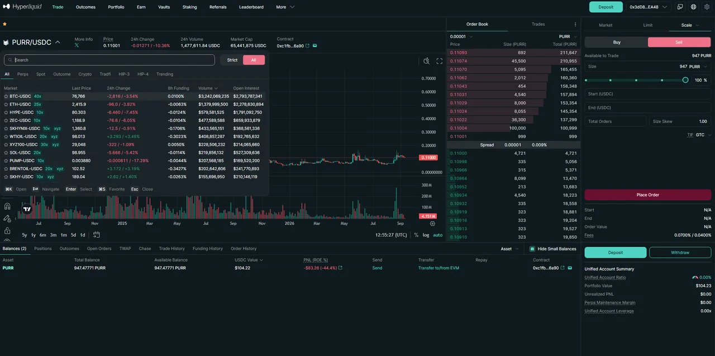Viewport: 715px width, 356px height.
Task: Click the Place Order button
Action: point(648,194)
